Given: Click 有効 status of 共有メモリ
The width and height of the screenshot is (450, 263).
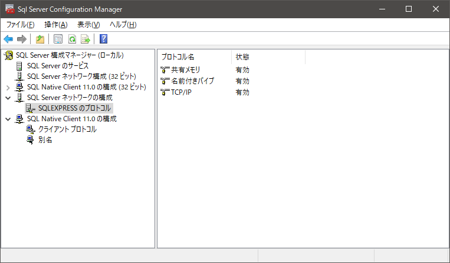Looking at the screenshot, I should [242, 70].
